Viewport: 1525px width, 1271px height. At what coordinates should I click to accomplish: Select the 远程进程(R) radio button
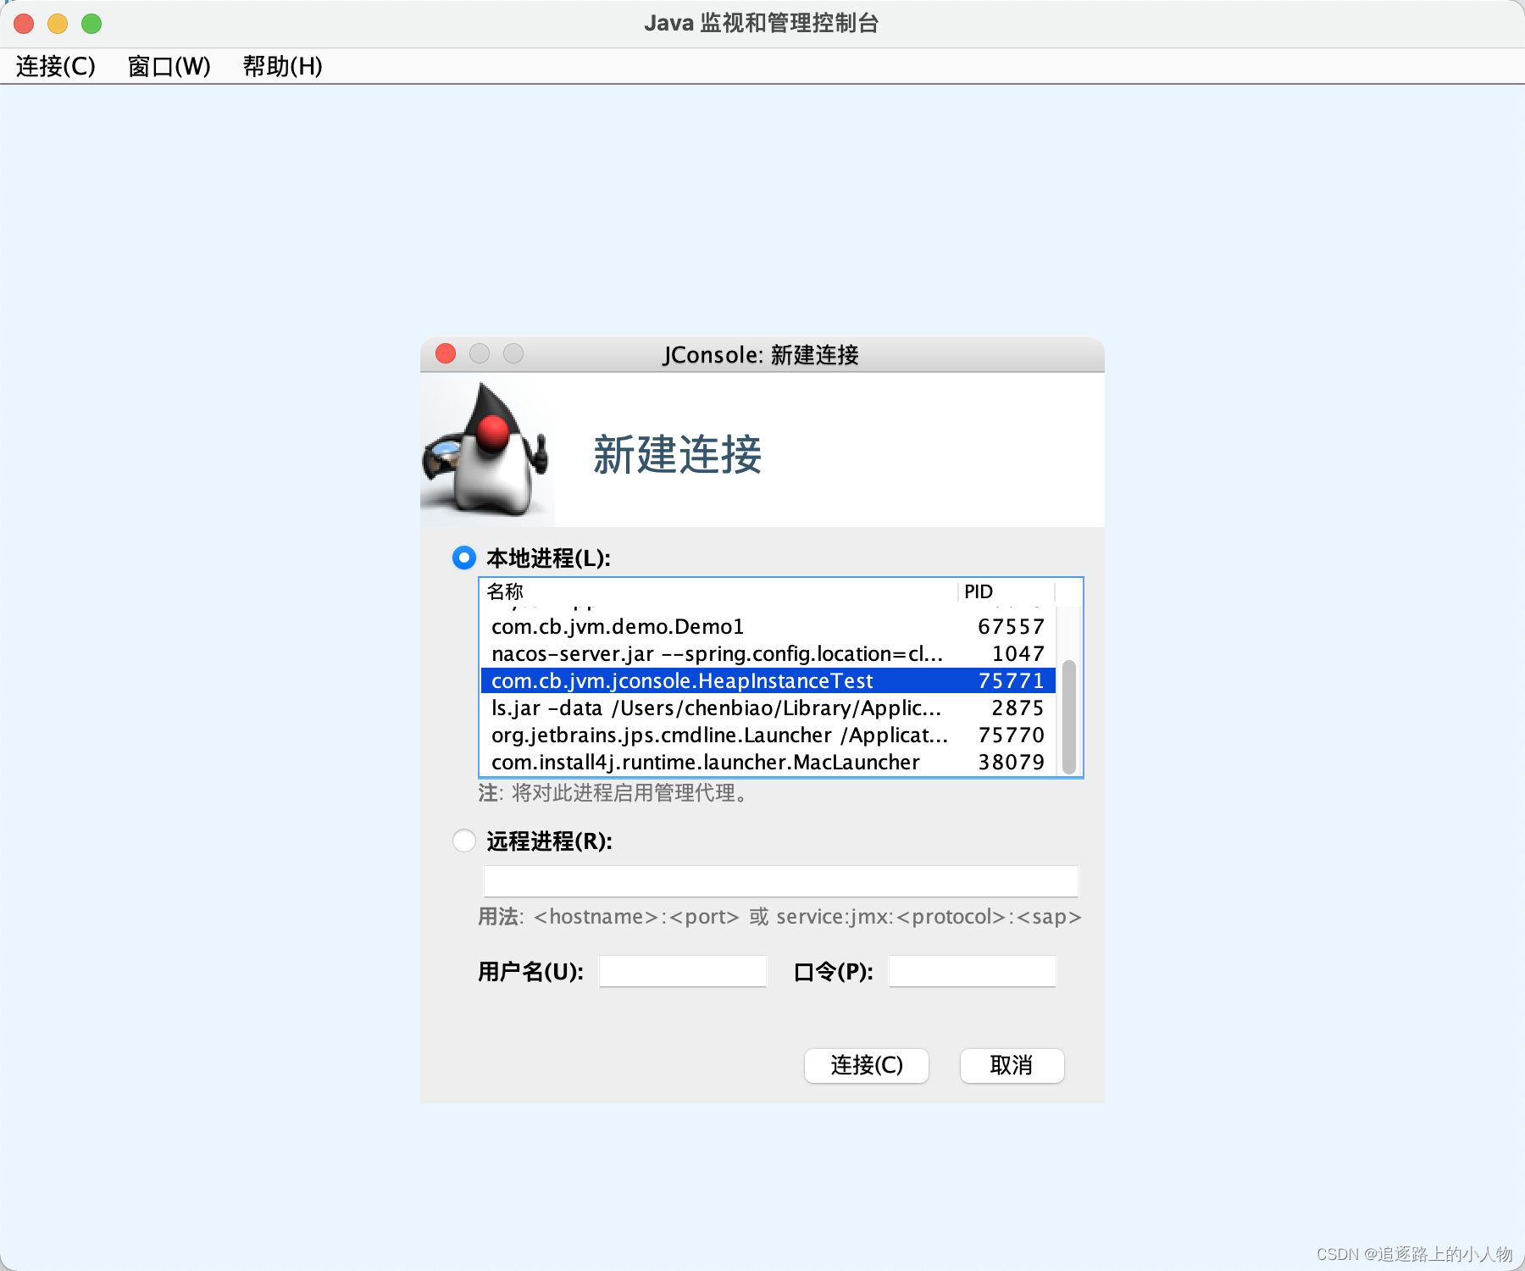pos(463,841)
